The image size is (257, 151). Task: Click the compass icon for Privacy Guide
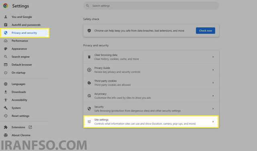tap(89, 70)
